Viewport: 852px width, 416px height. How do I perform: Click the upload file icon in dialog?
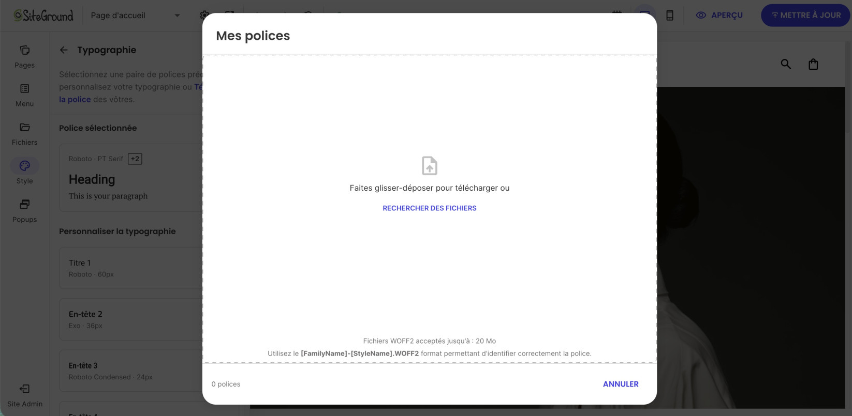pos(430,166)
